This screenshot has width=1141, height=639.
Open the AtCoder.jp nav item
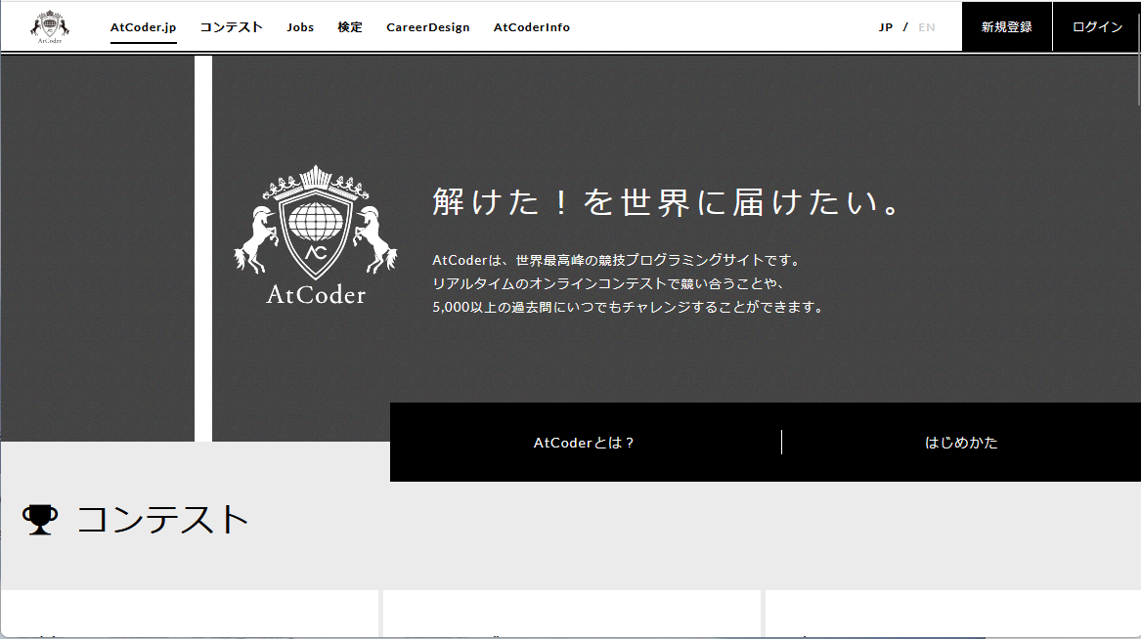tap(144, 27)
